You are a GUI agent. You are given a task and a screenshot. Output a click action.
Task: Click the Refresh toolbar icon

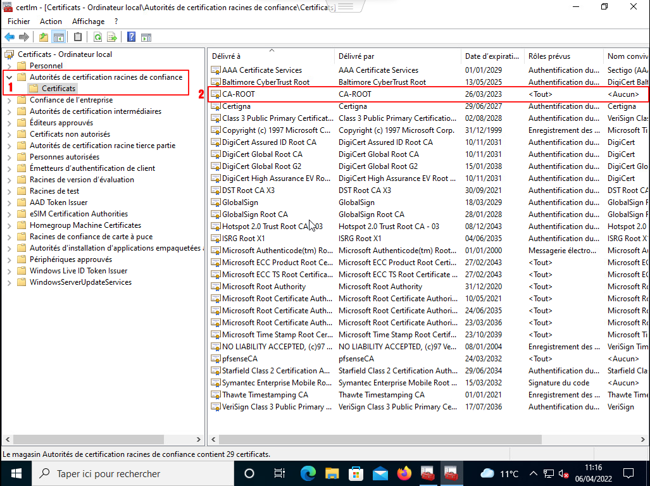(97, 37)
